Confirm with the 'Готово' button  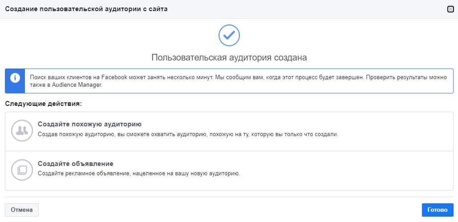click(x=437, y=210)
